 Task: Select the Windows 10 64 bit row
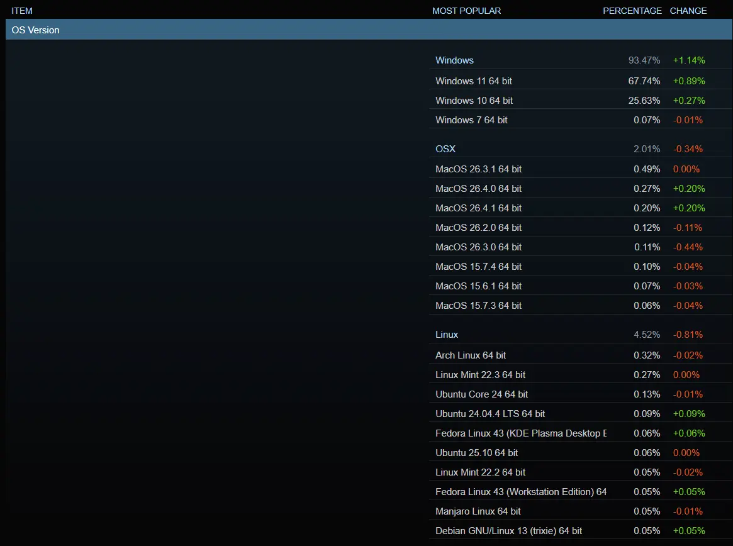coord(581,101)
